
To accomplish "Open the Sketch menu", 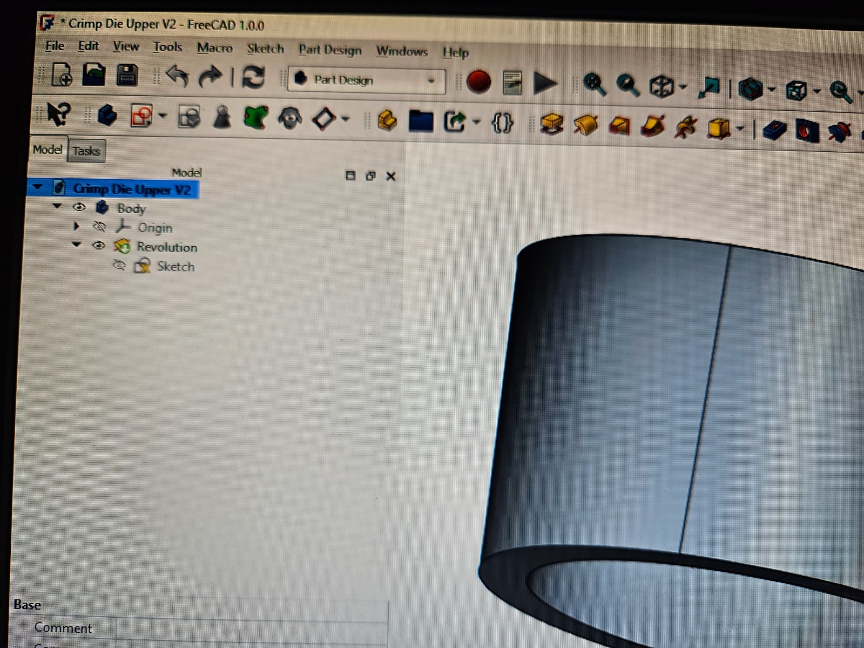I will pos(265,49).
